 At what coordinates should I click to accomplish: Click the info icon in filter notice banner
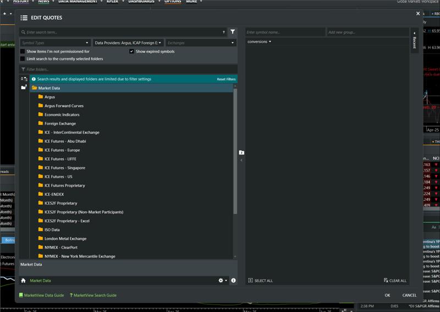coord(34,79)
